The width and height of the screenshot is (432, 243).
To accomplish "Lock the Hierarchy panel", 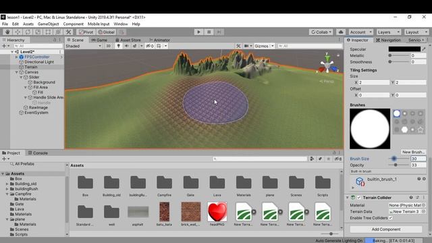I will click(x=55, y=40).
